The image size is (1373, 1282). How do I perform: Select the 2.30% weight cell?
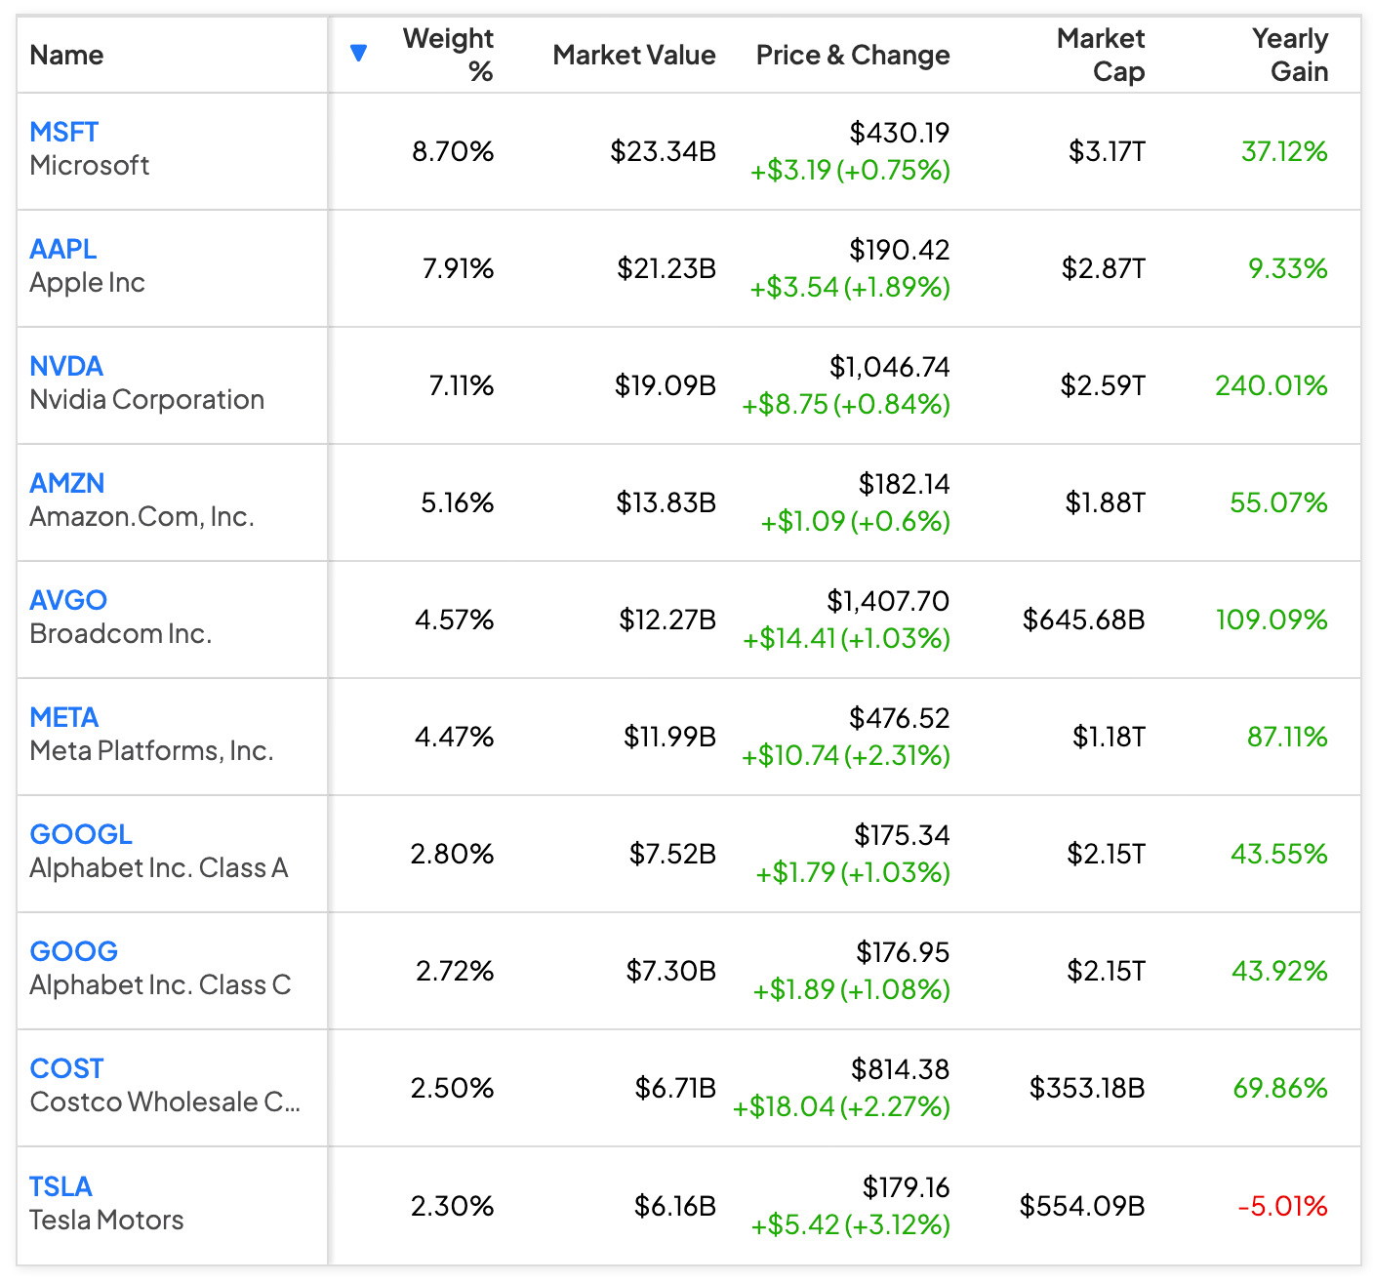(453, 1206)
